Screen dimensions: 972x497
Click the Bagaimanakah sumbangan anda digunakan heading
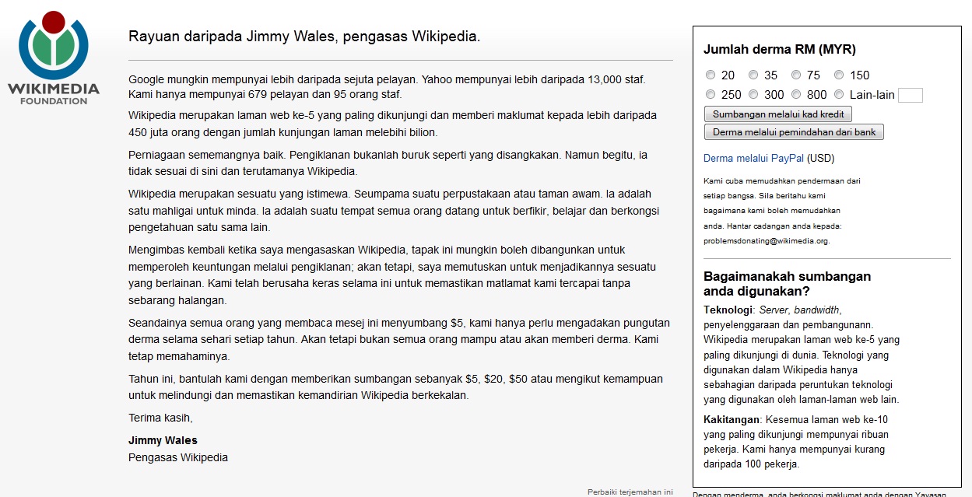(787, 284)
